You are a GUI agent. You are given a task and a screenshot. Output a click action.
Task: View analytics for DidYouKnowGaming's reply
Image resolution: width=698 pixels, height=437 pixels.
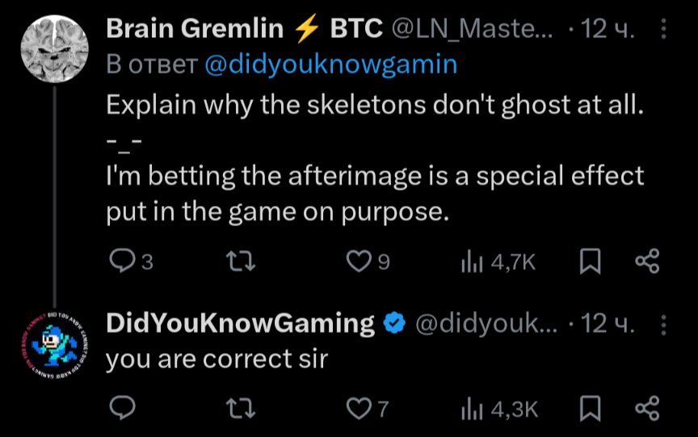pos(471,409)
